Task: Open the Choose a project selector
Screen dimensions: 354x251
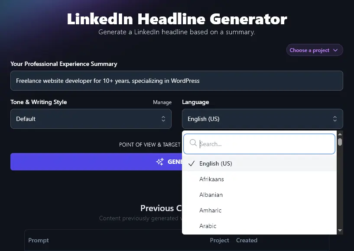Action: click(x=314, y=50)
